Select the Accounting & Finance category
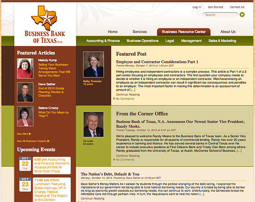 [x=103, y=41]
